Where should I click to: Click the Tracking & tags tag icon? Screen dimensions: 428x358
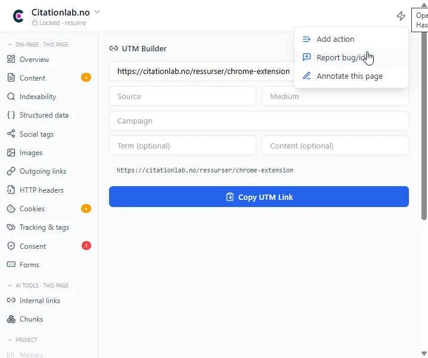coord(11,227)
